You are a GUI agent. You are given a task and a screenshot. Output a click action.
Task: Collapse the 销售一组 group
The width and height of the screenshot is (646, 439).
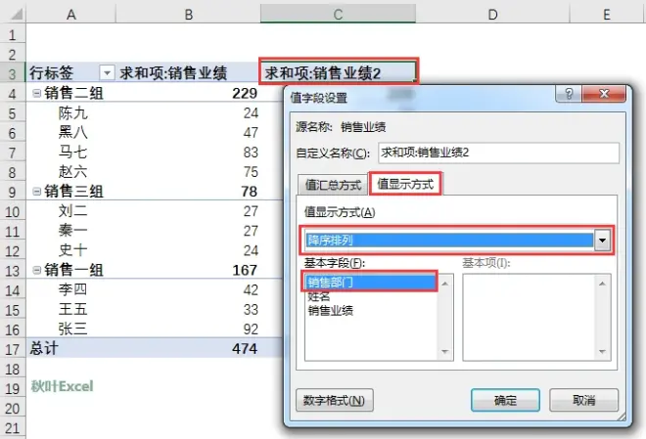pyautogui.click(x=36, y=270)
